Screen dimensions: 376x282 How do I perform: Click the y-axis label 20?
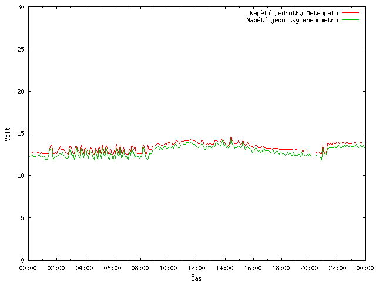coord(21,92)
